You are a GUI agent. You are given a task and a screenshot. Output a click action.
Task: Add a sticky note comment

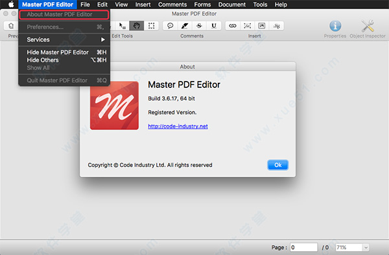coord(170,26)
